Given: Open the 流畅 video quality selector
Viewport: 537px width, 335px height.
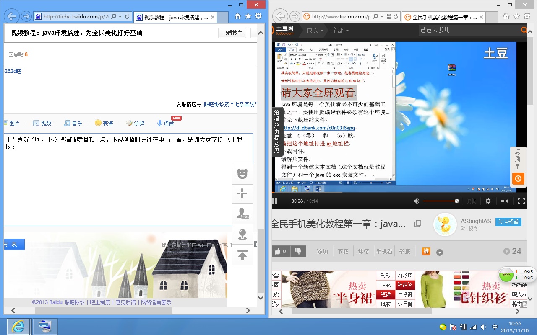Looking at the screenshot, I should point(472,201).
